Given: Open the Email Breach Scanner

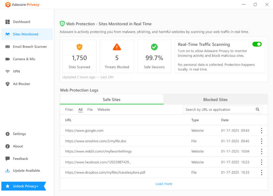Looking at the screenshot, I should point(29,46).
